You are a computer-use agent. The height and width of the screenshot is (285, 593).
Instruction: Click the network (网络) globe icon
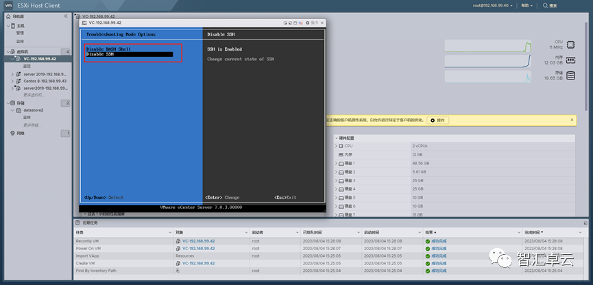coord(13,133)
